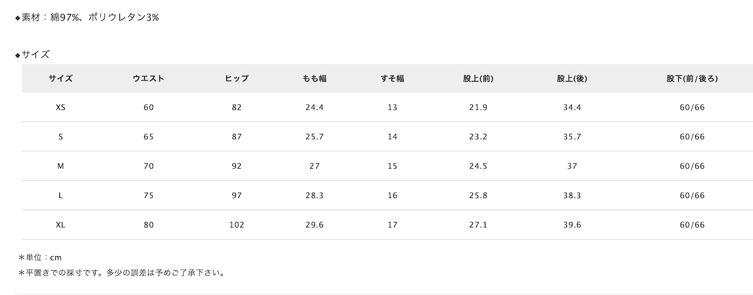This screenshot has height=295, width=753.
Task: Select the もも幅 column header
Action: click(315, 78)
